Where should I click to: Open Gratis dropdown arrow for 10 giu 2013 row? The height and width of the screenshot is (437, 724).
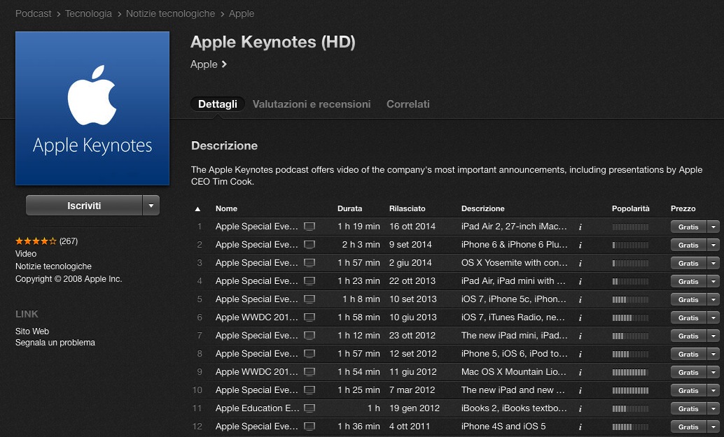(713, 317)
